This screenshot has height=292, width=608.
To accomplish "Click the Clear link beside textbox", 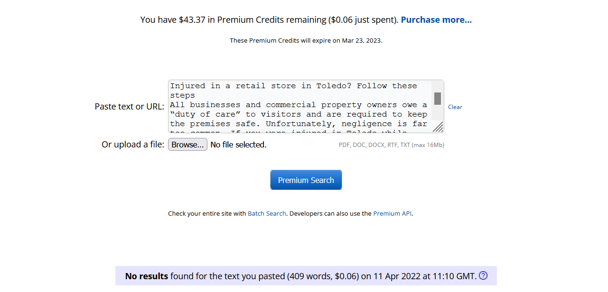I will coord(455,107).
